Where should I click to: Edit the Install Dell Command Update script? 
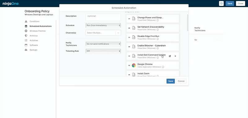pyautogui.click(x=170, y=56)
